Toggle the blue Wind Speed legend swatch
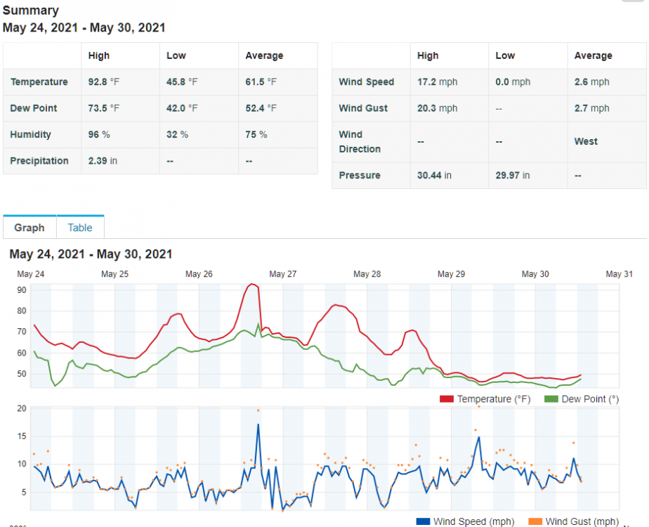Screen dimensions: 649x527 pos(423,521)
